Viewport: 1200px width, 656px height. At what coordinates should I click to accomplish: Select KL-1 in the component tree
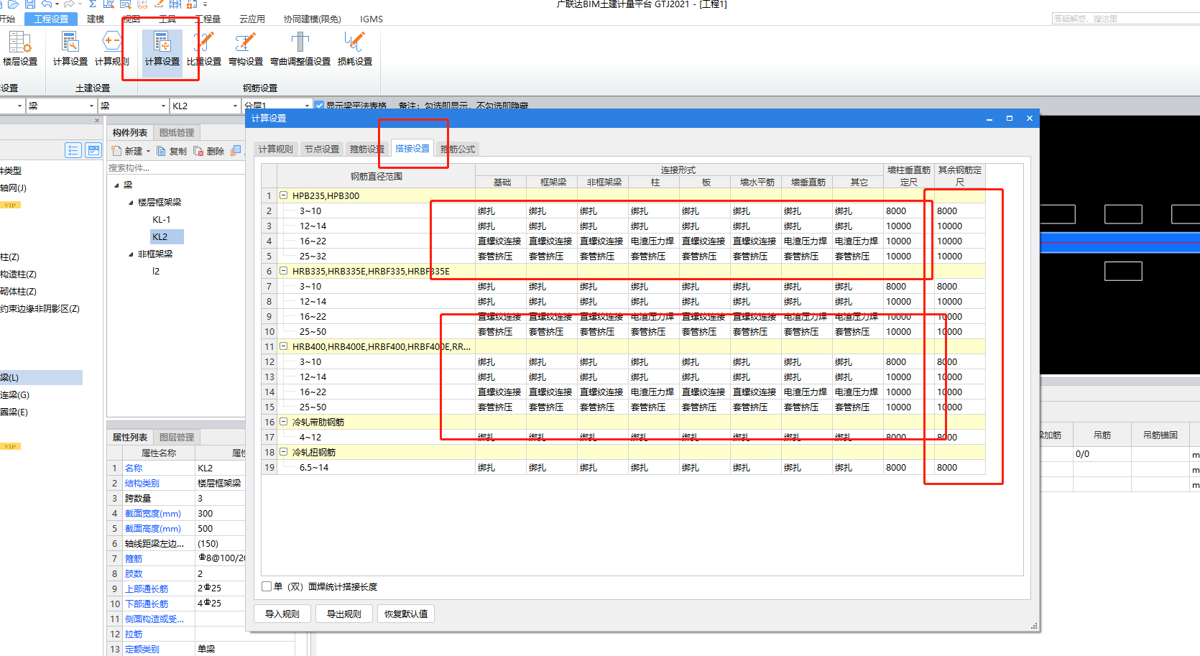161,220
